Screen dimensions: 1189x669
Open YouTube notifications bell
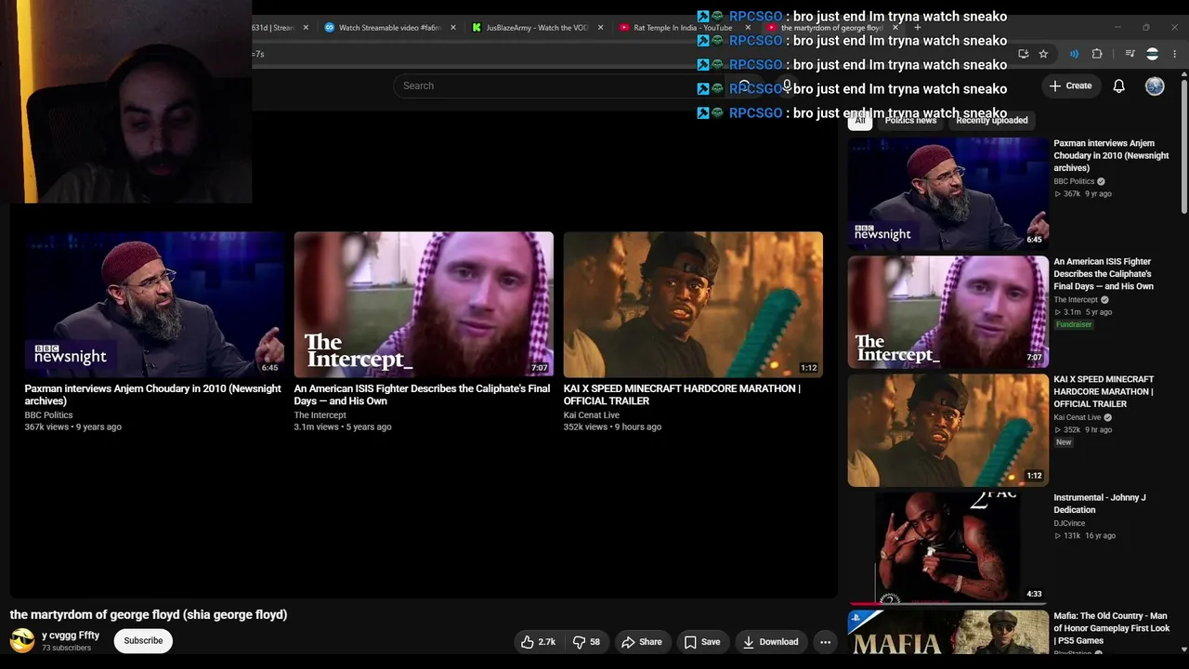coord(1119,85)
